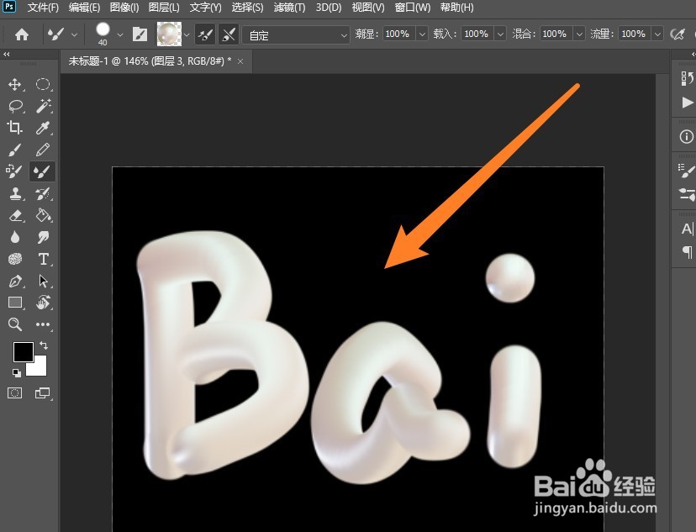Image resolution: width=696 pixels, height=532 pixels.
Task: Open the 编辑(E) menu
Action: [x=84, y=8]
